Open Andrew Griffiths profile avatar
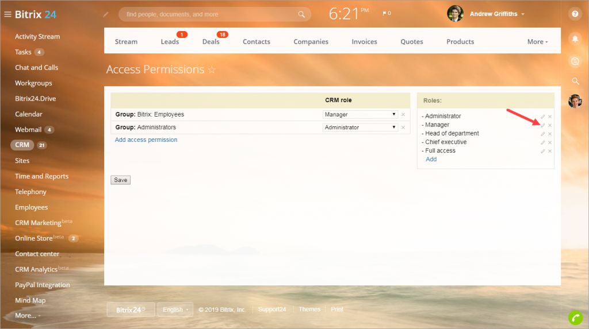 pos(455,14)
